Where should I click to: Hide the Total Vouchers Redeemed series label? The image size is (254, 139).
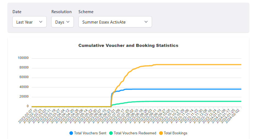point(135,133)
